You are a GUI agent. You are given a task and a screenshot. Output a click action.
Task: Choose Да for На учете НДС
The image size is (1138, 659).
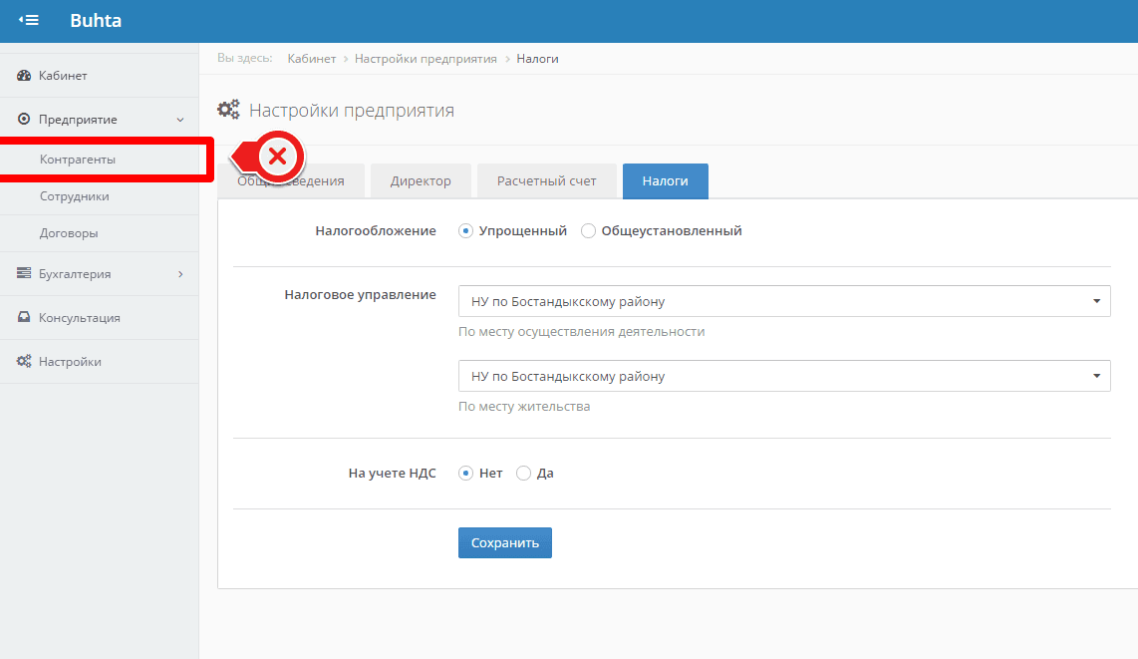tap(523, 474)
